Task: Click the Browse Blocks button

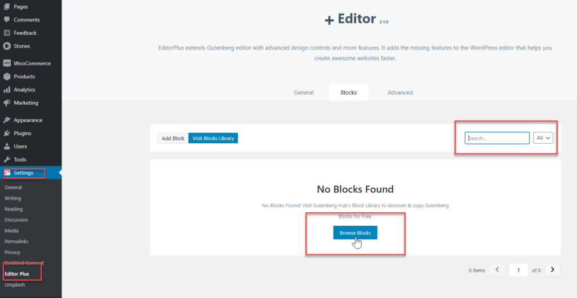Action: click(x=355, y=233)
